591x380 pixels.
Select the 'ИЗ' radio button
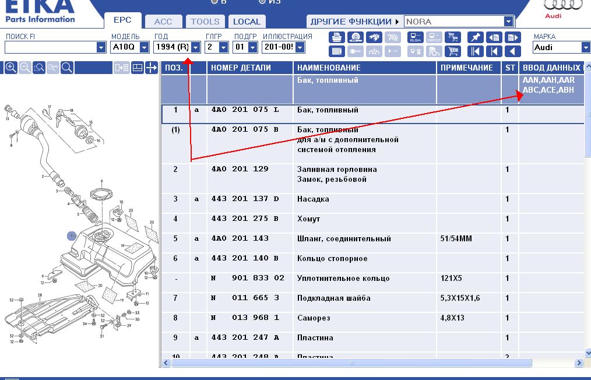pyautogui.click(x=262, y=2)
